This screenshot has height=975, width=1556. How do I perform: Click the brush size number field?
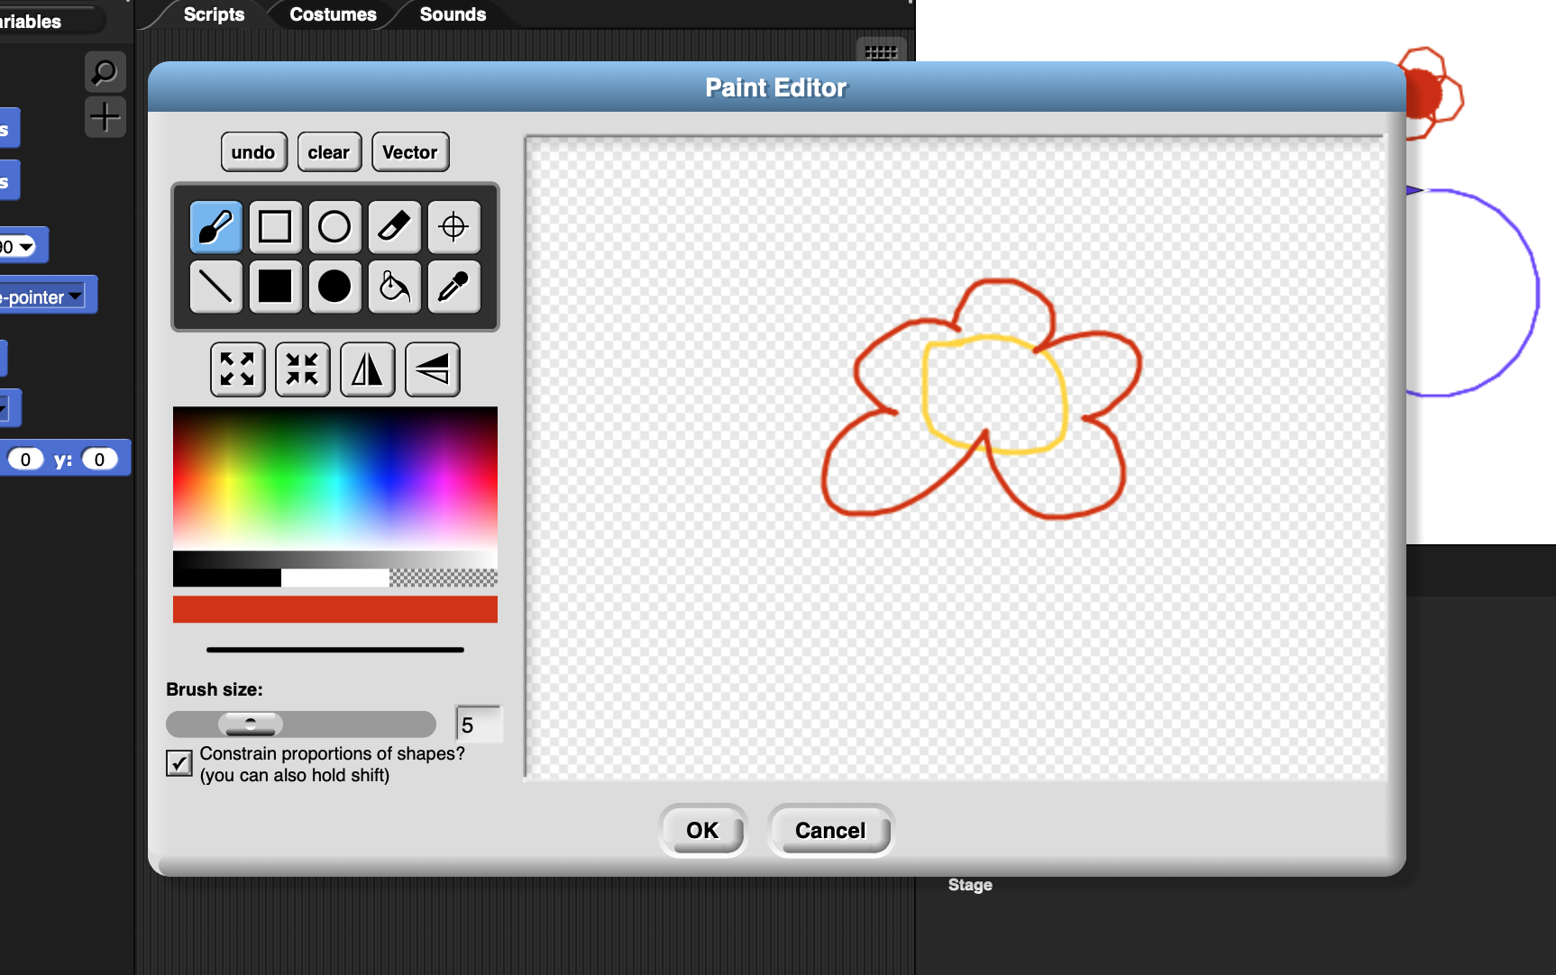478,724
